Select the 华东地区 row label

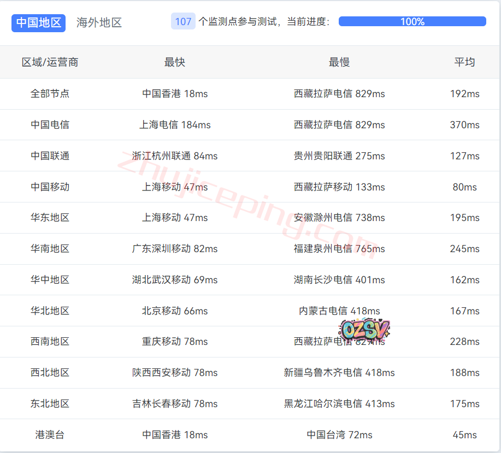pyautogui.click(x=50, y=218)
